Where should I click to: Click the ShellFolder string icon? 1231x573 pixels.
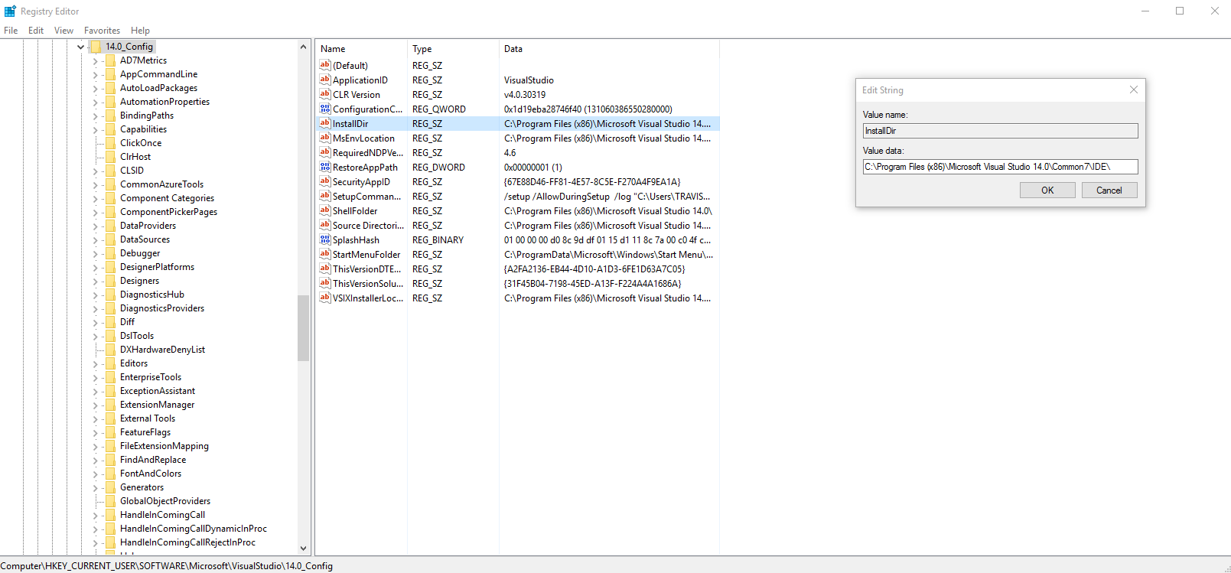pyautogui.click(x=325, y=210)
